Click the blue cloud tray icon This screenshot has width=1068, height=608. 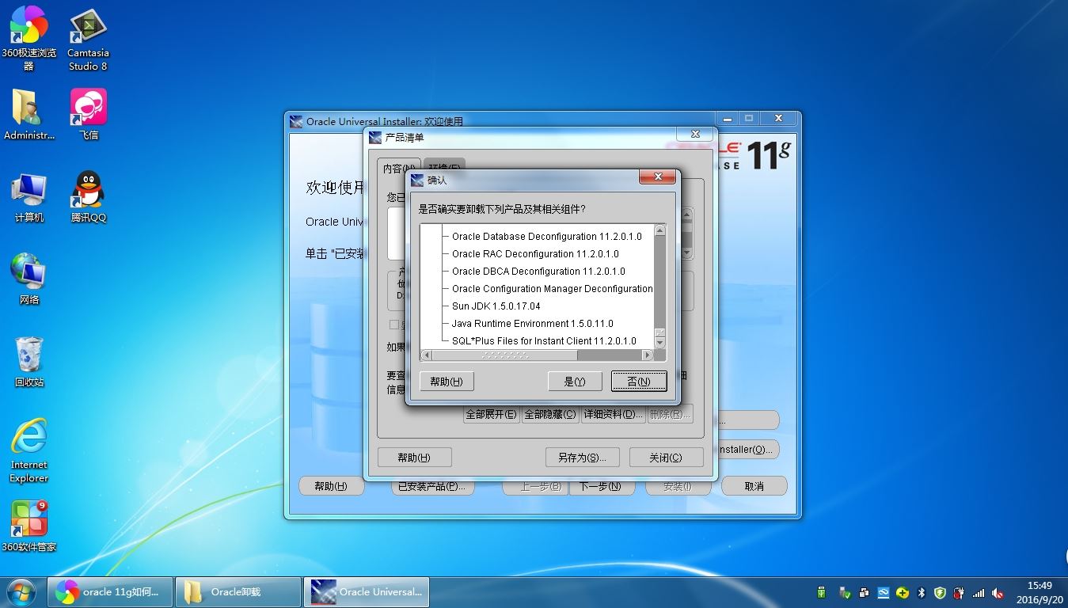pos(883,592)
